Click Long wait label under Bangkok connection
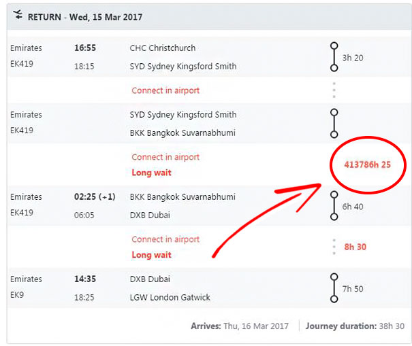The height and width of the screenshot is (346, 412). pyautogui.click(x=152, y=173)
